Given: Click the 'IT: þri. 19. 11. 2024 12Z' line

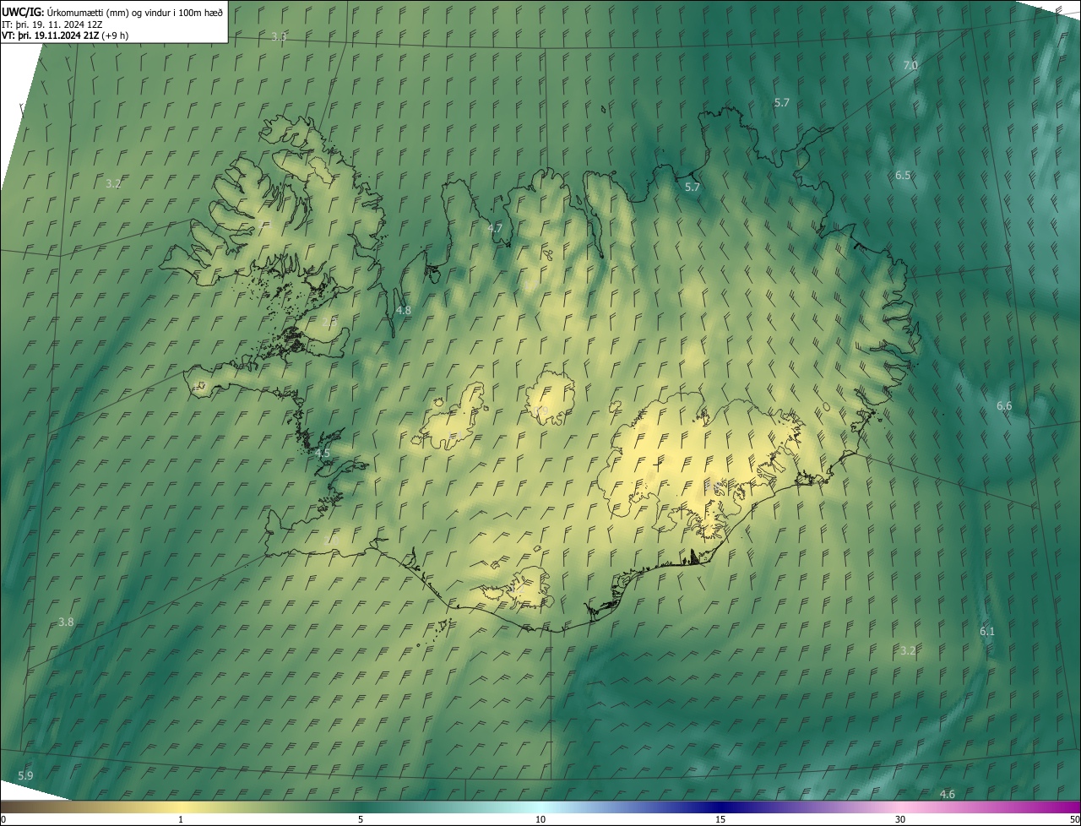Looking at the screenshot, I should coord(52,24).
